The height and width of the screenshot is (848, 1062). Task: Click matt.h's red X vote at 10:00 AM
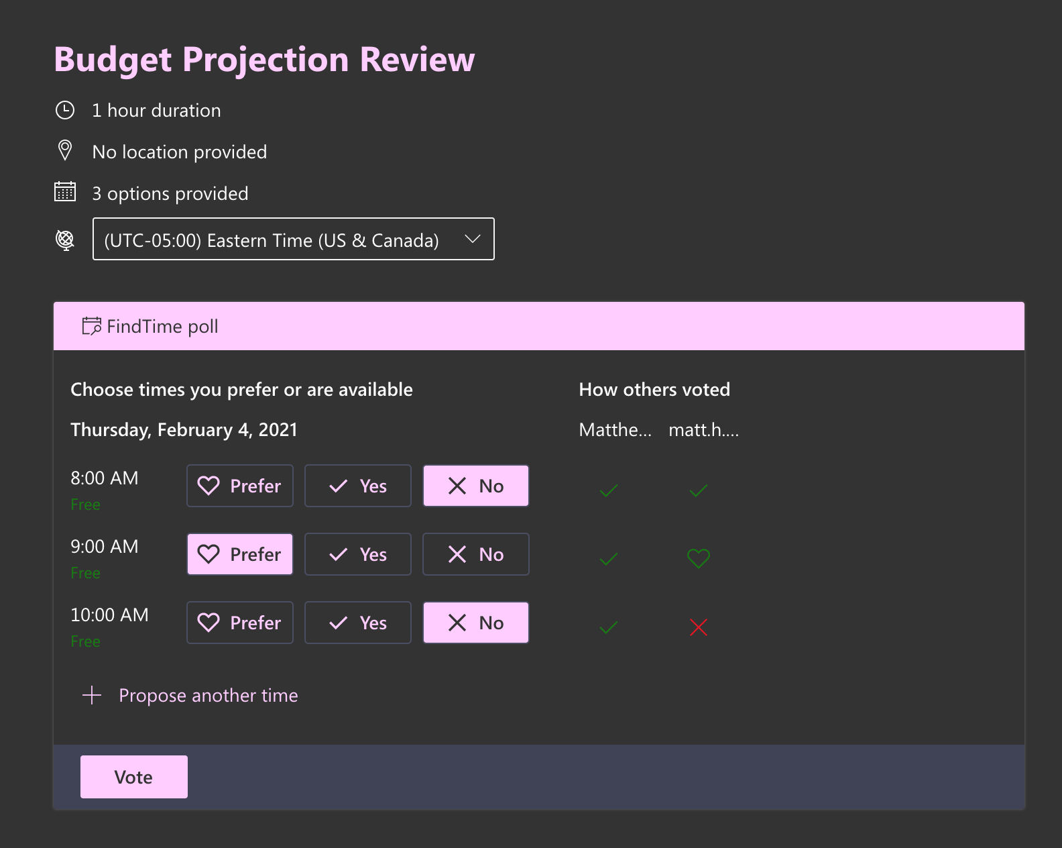(698, 627)
